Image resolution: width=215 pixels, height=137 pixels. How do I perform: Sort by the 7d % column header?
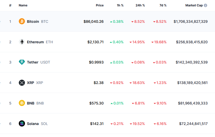click(163, 5)
